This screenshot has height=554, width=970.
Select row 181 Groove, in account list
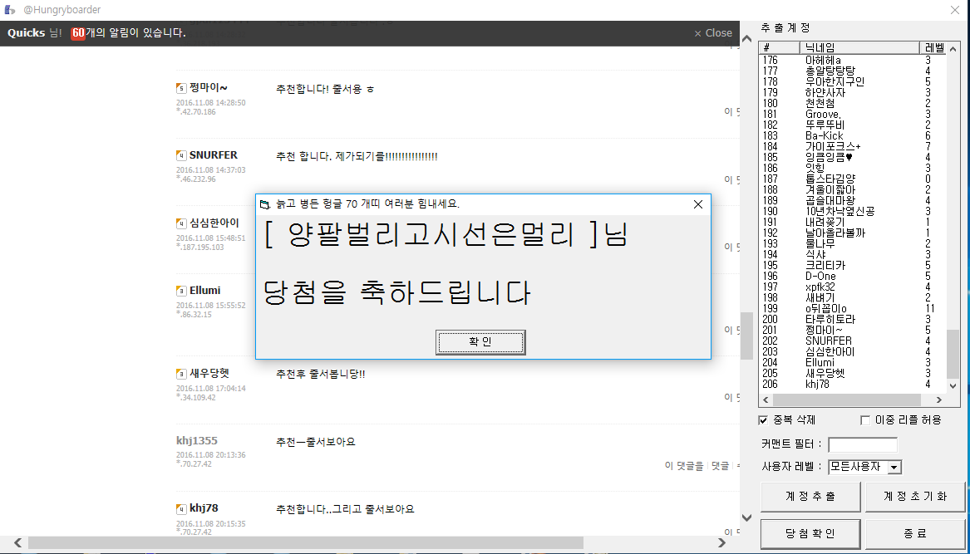click(852, 115)
